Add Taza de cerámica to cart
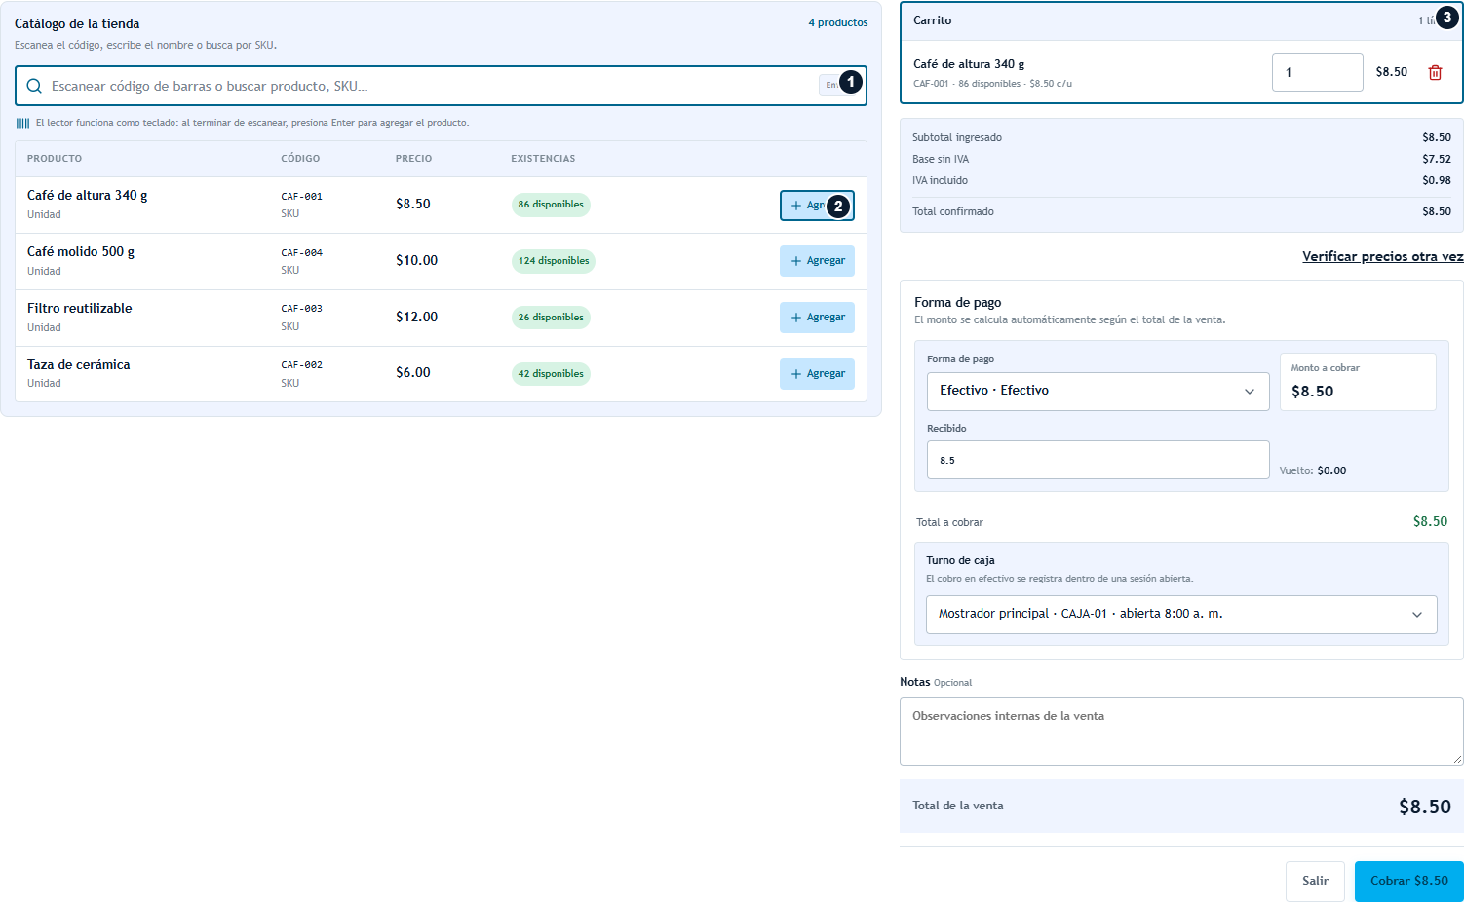The height and width of the screenshot is (902, 1464). click(x=817, y=374)
